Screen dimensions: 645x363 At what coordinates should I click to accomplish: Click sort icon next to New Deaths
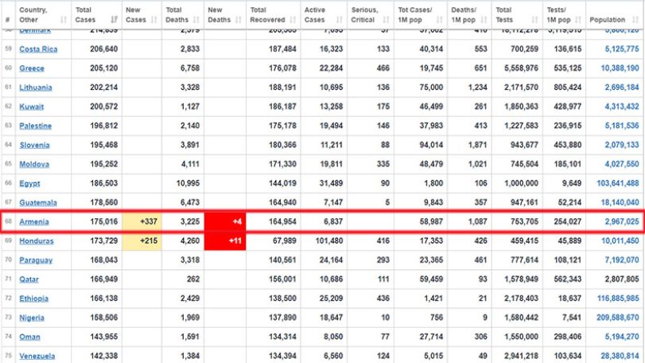(238, 19)
